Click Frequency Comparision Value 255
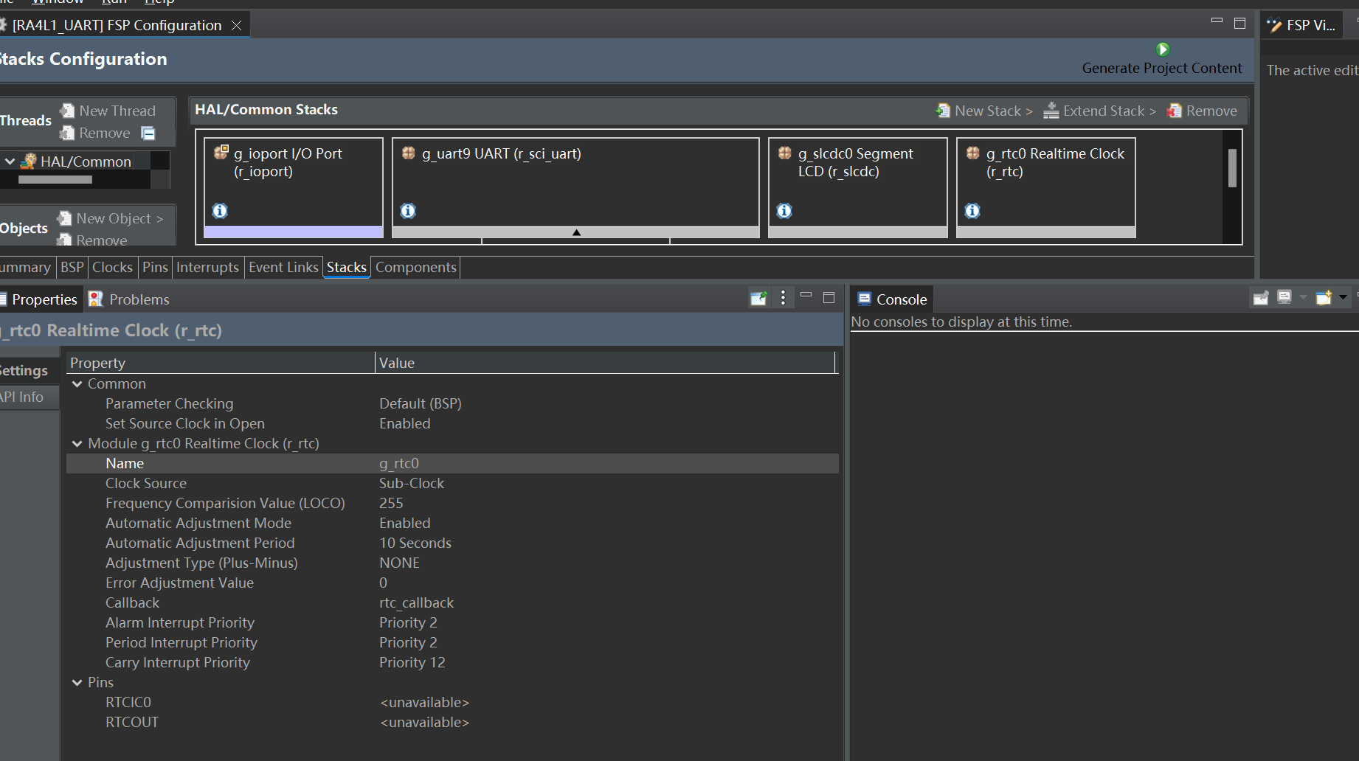 point(391,503)
